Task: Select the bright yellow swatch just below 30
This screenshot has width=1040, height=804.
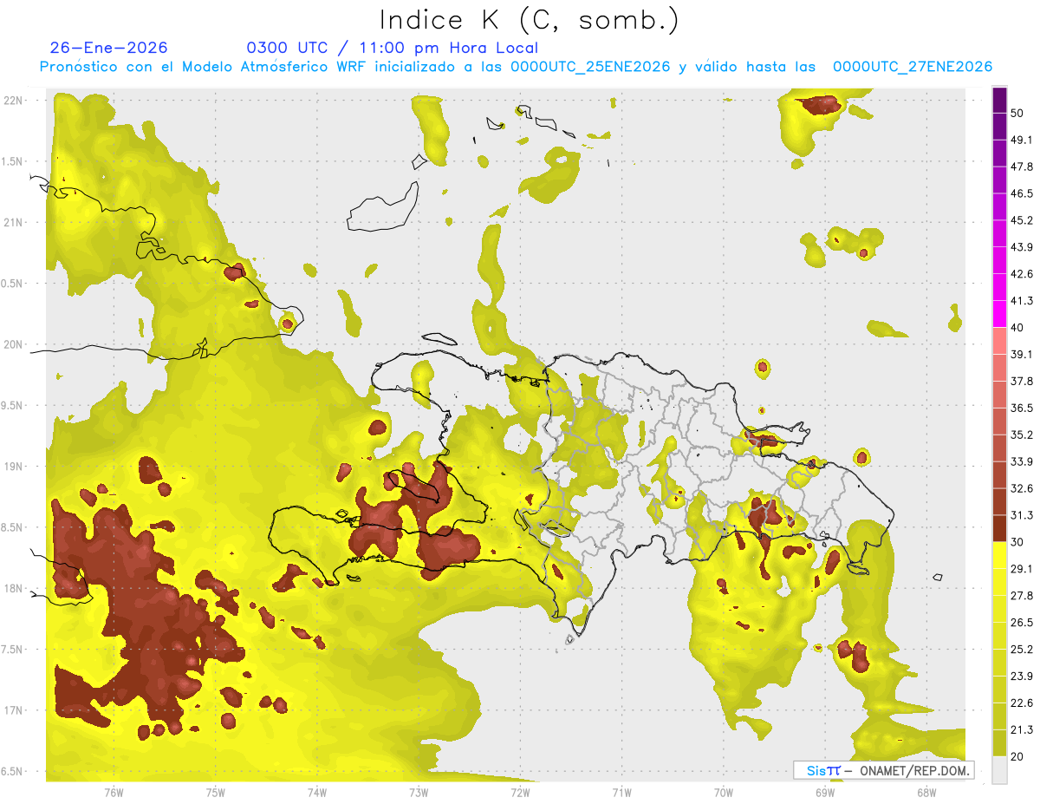Action: click(x=1000, y=555)
